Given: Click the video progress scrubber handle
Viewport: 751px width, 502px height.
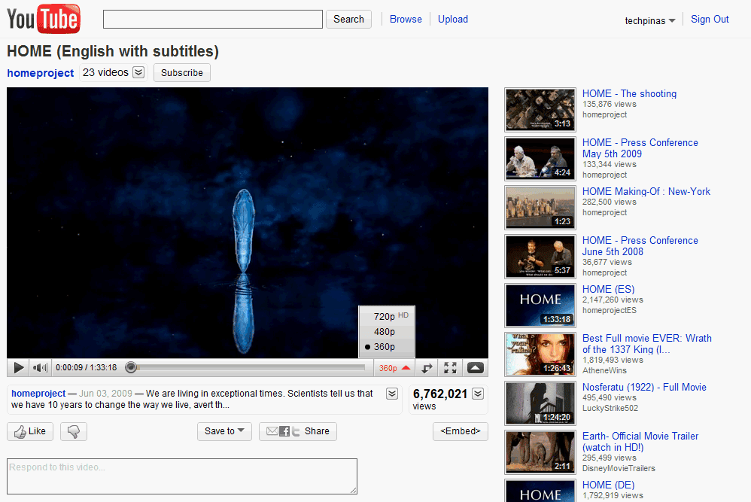Looking at the screenshot, I should [x=131, y=367].
